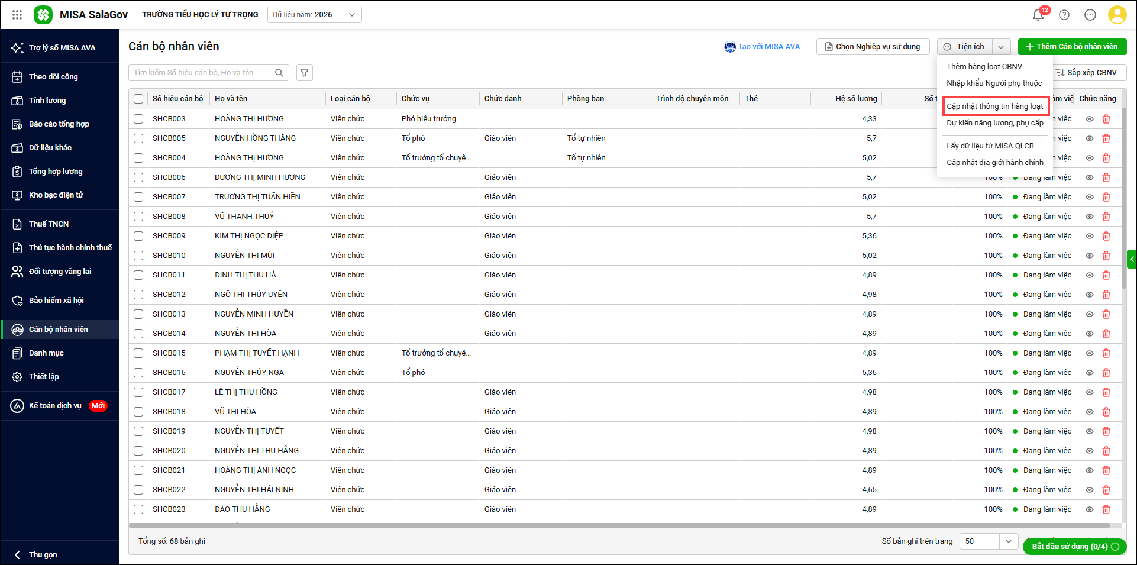
Task: Select Lấy dữ liệu từ MISA QLCB
Action: (x=990, y=146)
